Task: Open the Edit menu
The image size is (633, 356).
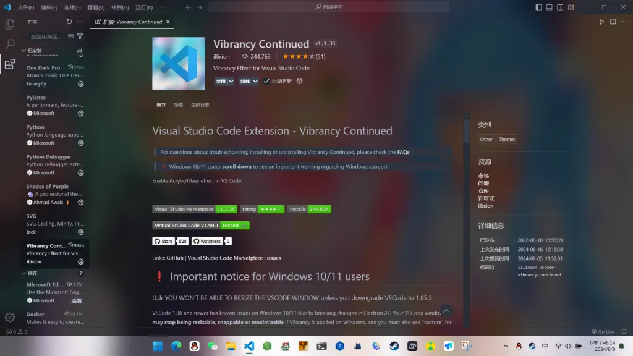Action: click(49, 7)
